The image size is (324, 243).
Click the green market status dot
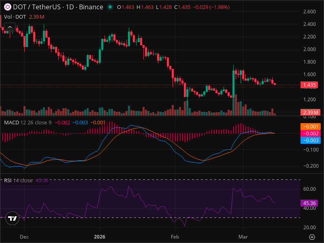click(x=110, y=7)
